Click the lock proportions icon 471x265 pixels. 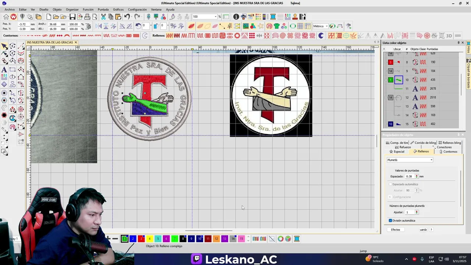(x=88, y=26)
